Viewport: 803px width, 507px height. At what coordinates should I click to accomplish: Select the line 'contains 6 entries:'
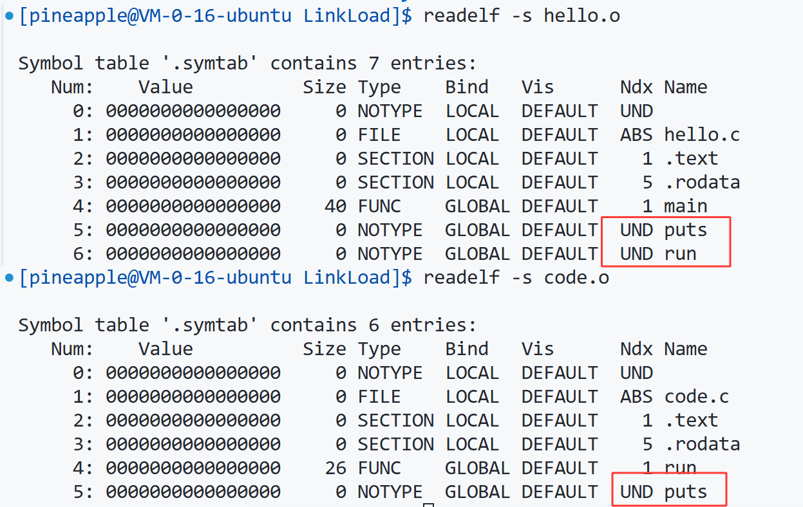pos(373,325)
